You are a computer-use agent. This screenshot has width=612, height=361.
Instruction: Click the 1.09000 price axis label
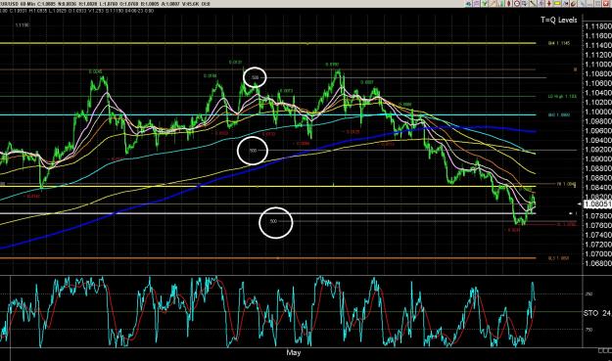pyautogui.click(x=598, y=159)
